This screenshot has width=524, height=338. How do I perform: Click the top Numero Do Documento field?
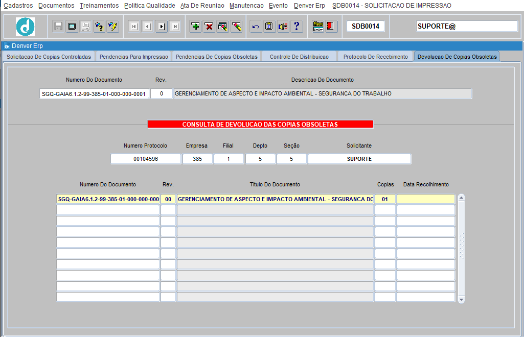pos(94,94)
